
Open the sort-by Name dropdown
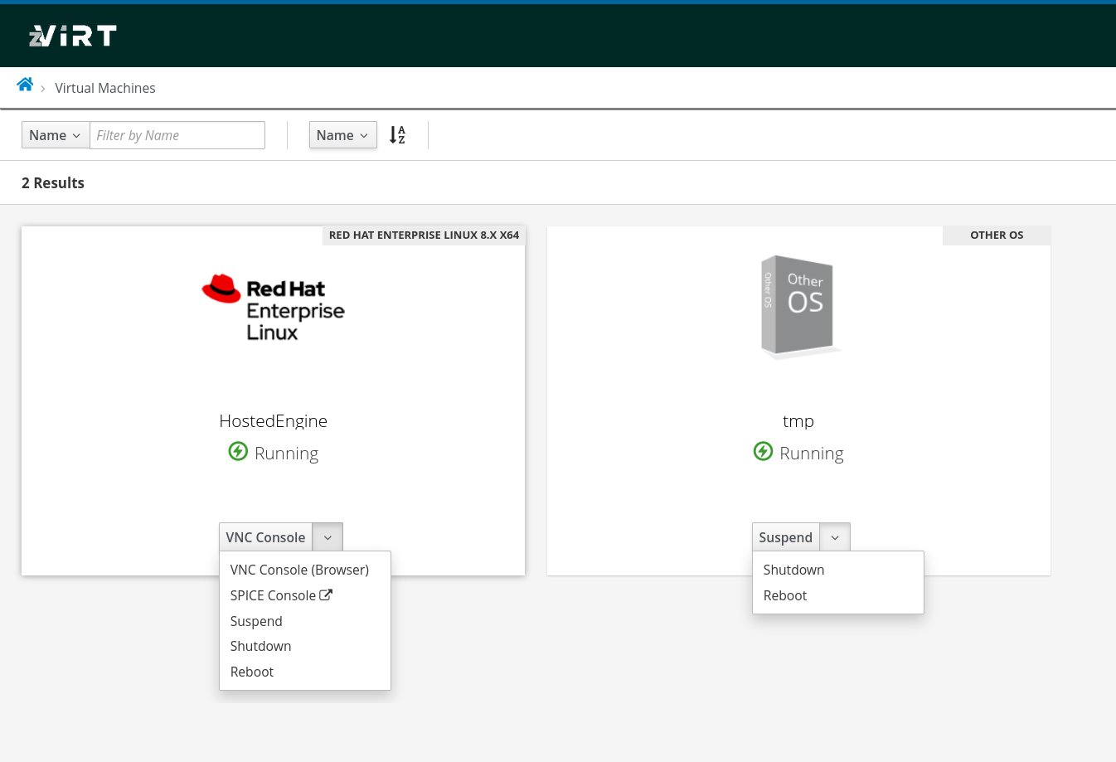pos(342,135)
